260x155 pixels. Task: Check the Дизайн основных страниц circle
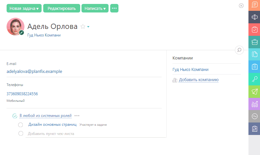click(20, 125)
